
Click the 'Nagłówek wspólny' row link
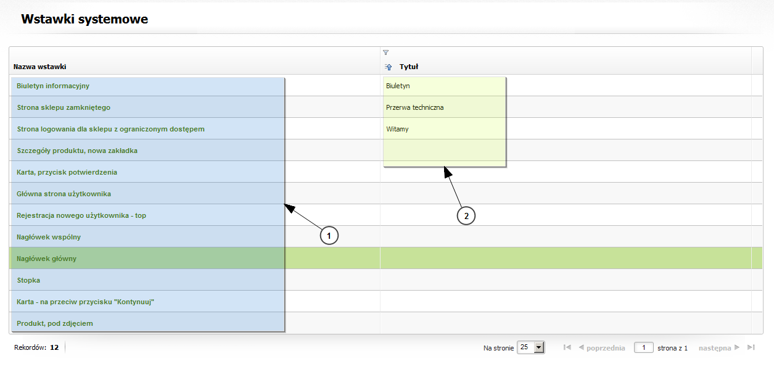click(x=49, y=237)
